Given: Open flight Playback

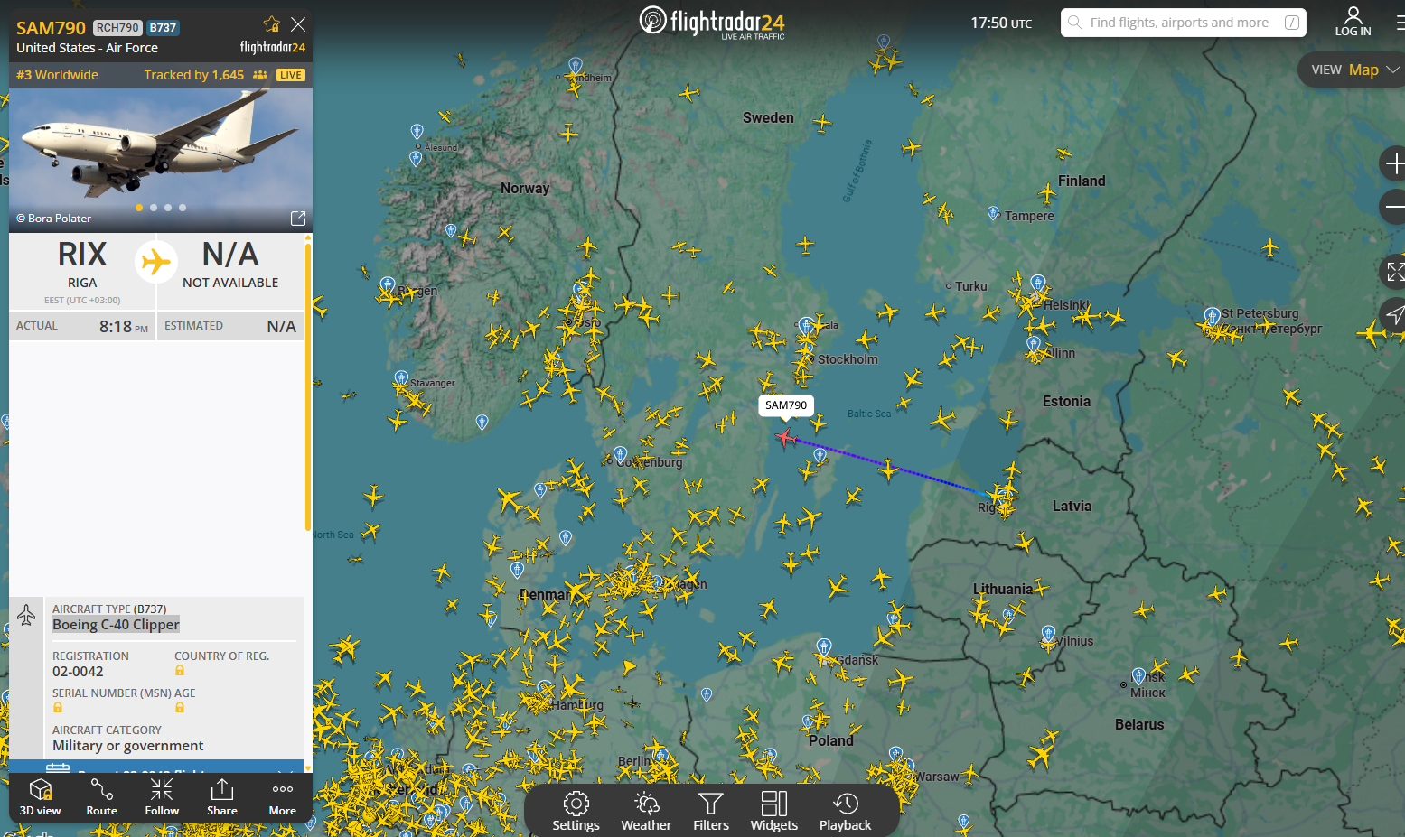Looking at the screenshot, I should coord(846,811).
